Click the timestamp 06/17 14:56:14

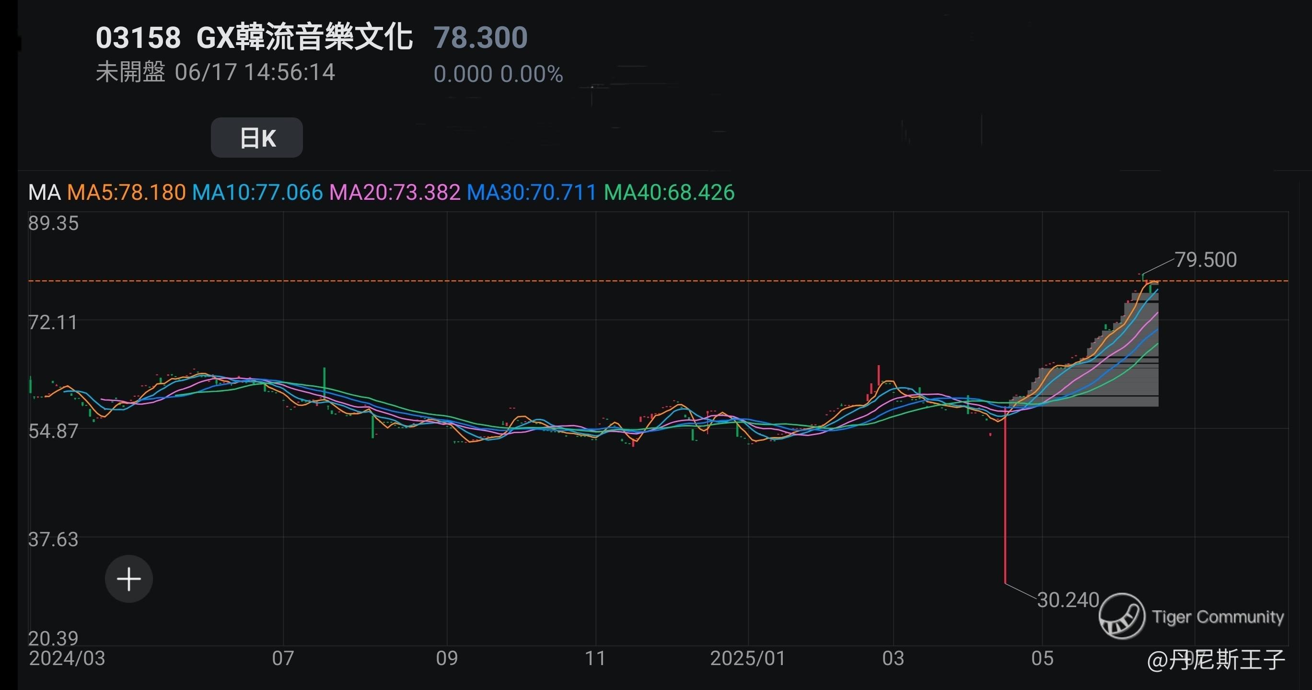coord(255,72)
